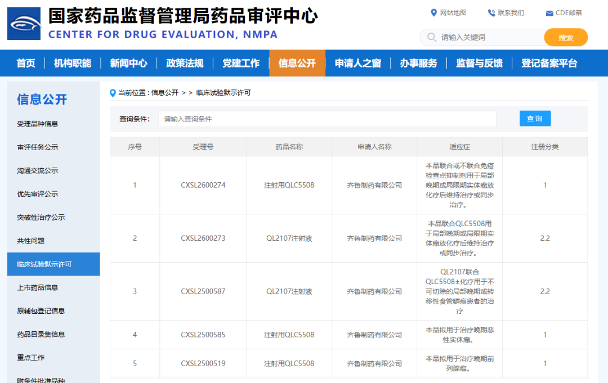Go to 首页 in navigation bar
608x383 pixels.
click(x=26, y=63)
